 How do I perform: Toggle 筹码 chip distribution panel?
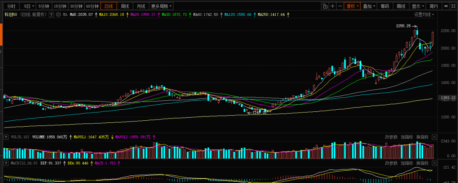pyautogui.click(x=385, y=6)
